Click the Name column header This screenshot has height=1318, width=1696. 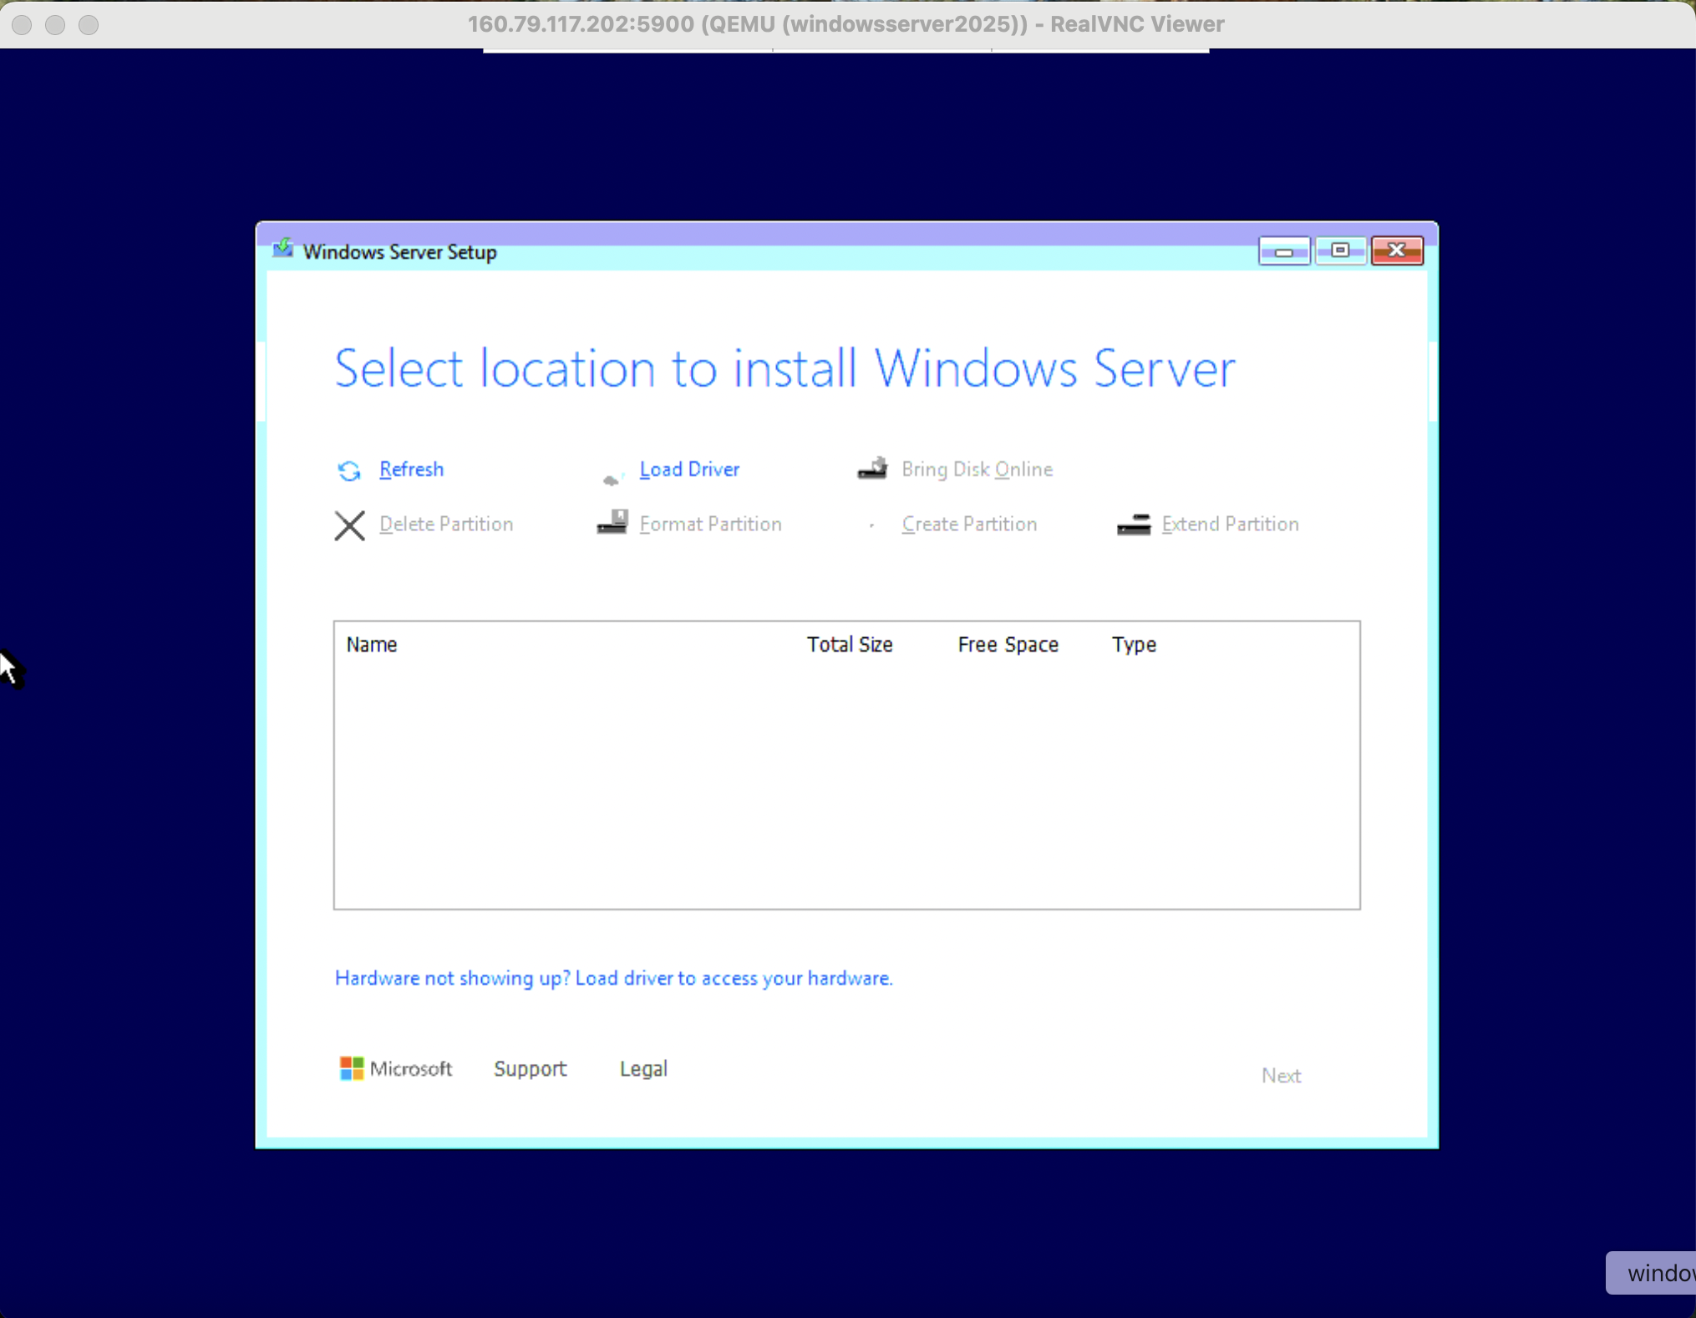(x=372, y=645)
